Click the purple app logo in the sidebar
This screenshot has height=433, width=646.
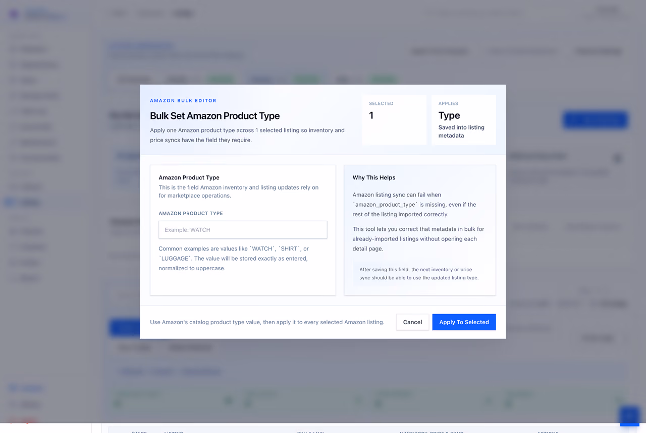(14, 14)
